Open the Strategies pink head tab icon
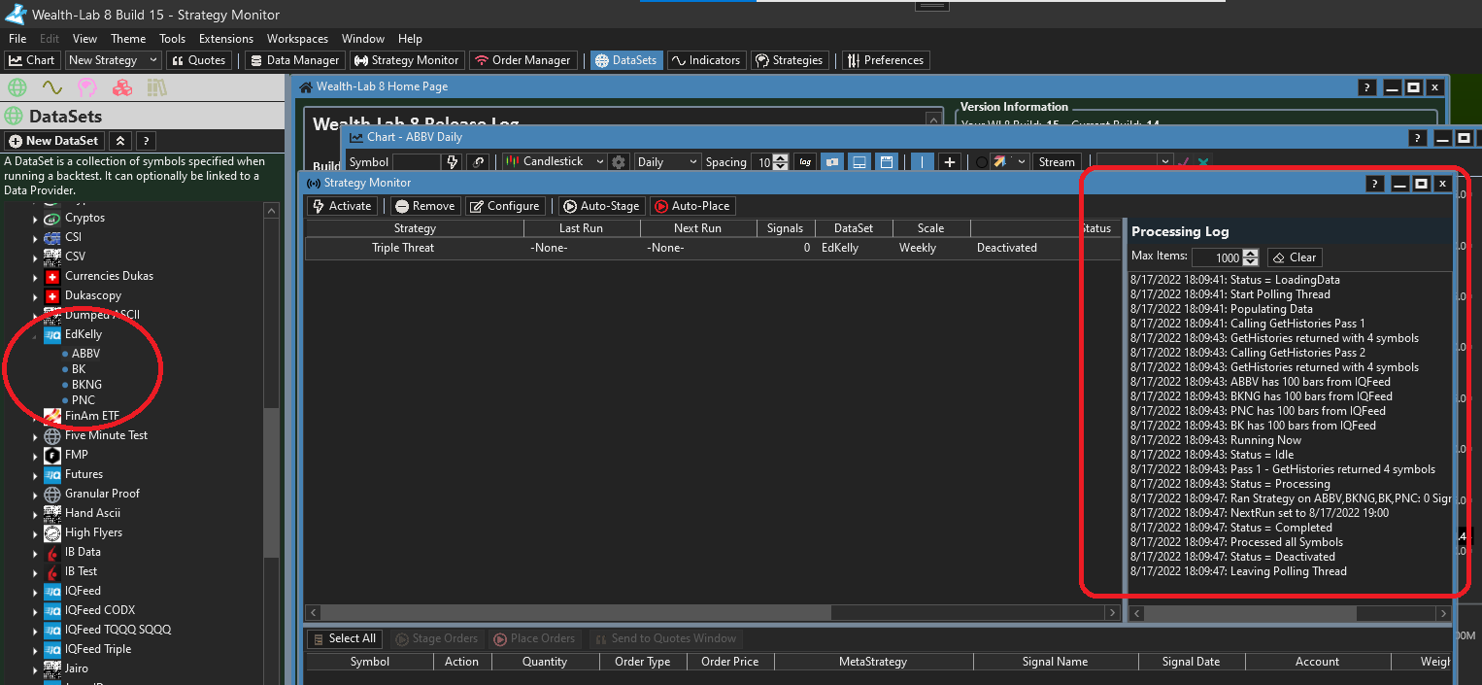The width and height of the screenshot is (1482, 685). pos(87,87)
